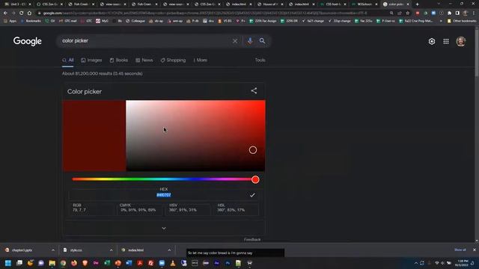
Task: Open the GTC mail bookmark
Action: click(67, 21)
